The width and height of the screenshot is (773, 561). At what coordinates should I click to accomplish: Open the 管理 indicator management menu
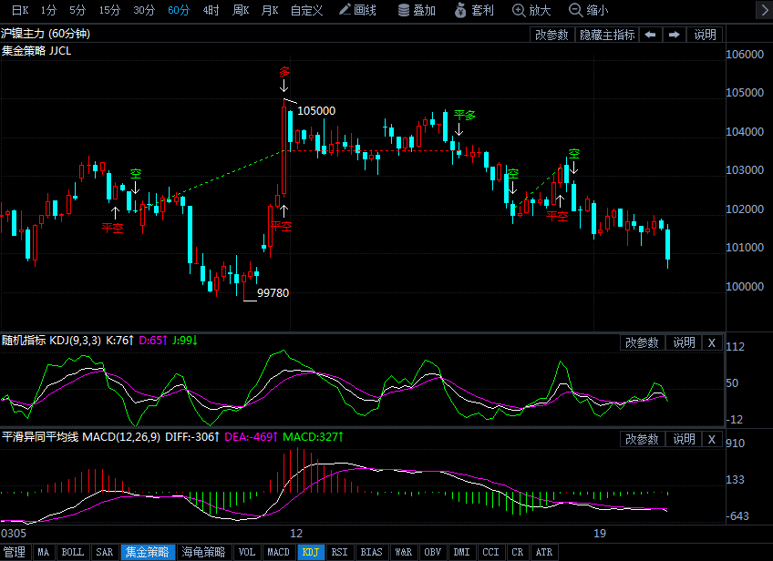pyautogui.click(x=15, y=552)
